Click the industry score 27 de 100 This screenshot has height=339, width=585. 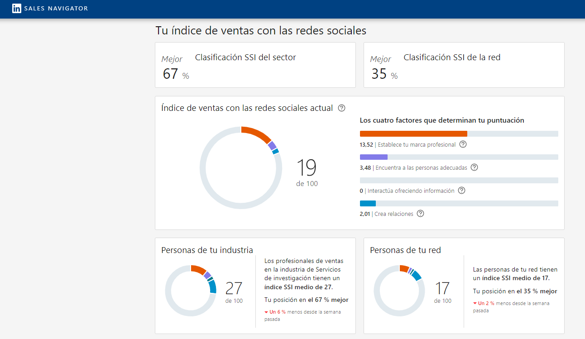(234, 292)
